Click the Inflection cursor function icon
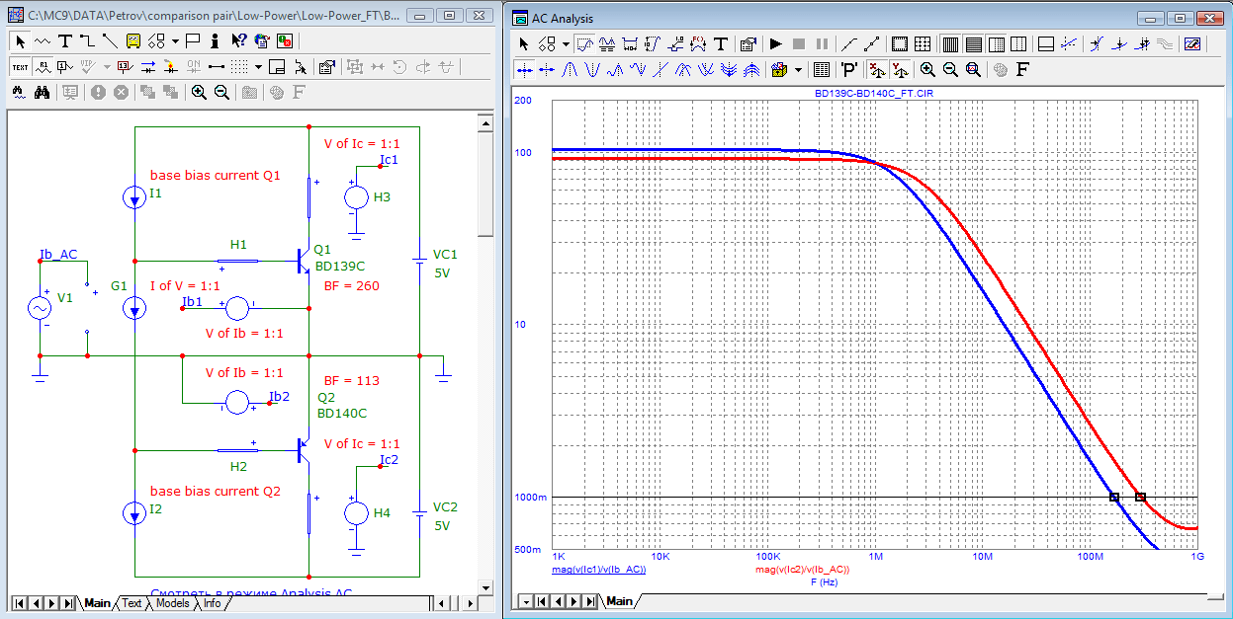1233x619 pixels. (661, 69)
